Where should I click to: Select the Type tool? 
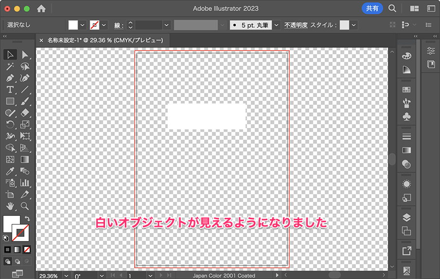point(10,89)
